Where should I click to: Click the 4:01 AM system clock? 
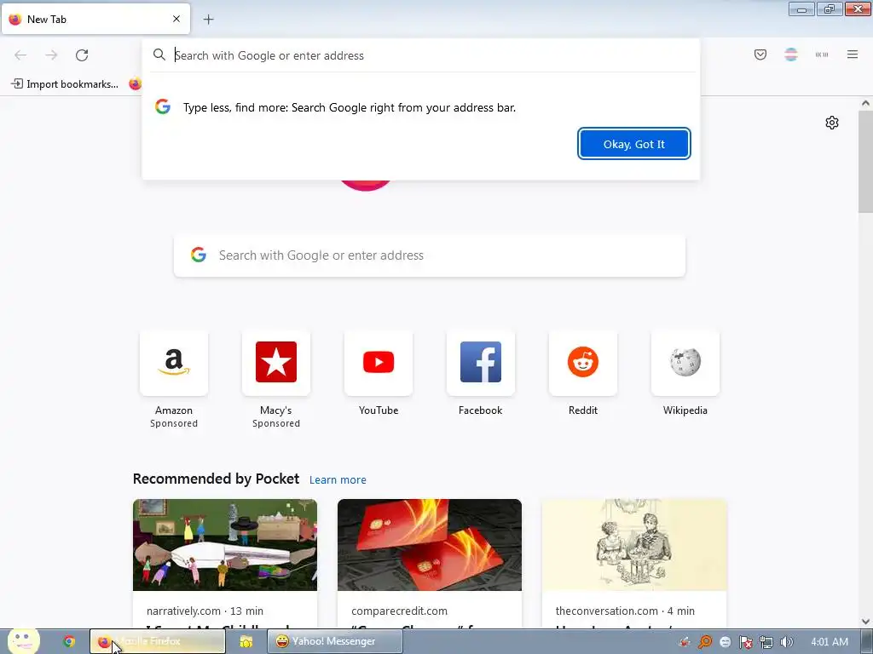click(x=830, y=642)
